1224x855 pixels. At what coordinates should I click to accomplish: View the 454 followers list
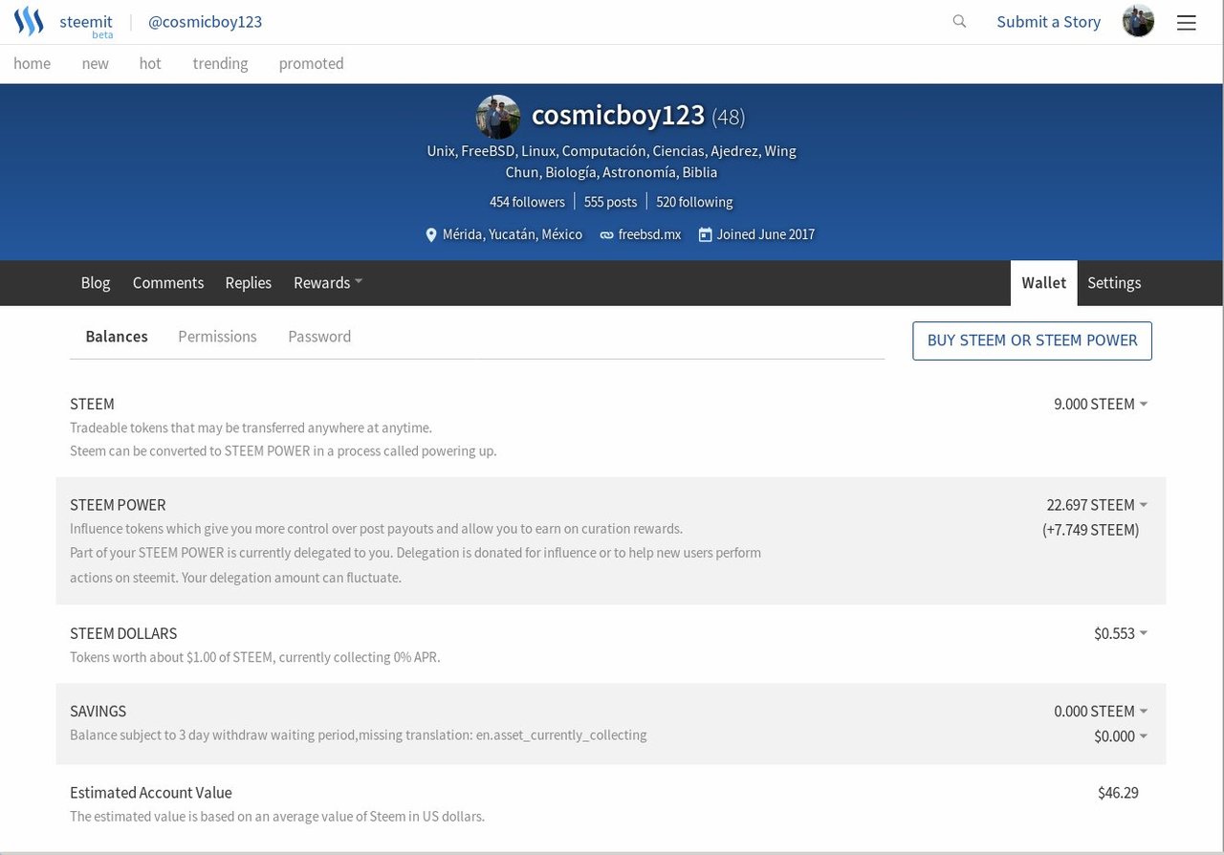pyautogui.click(x=527, y=202)
